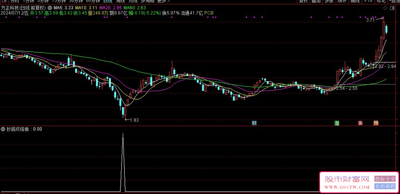The image size is (400, 194).
Task: Click the 额8.67亿 turnover amount text
Action: (118, 13)
